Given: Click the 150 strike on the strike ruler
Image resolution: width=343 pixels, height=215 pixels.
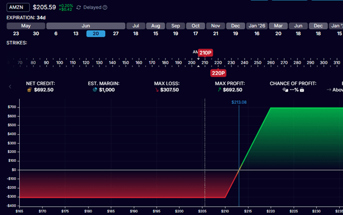Looking at the screenshot, I should click(x=125, y=63).
